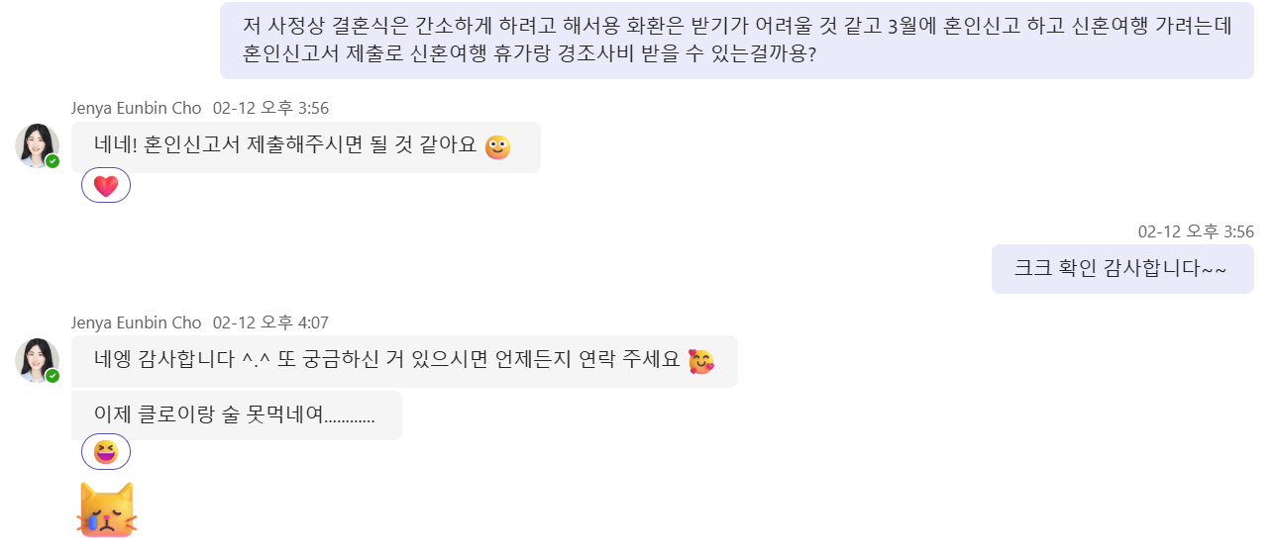This screenshot has height=550, width=1276.
Task: Click sender name Jenya Eunbin Cho at 4:07
Action: (x=136, y=322)
